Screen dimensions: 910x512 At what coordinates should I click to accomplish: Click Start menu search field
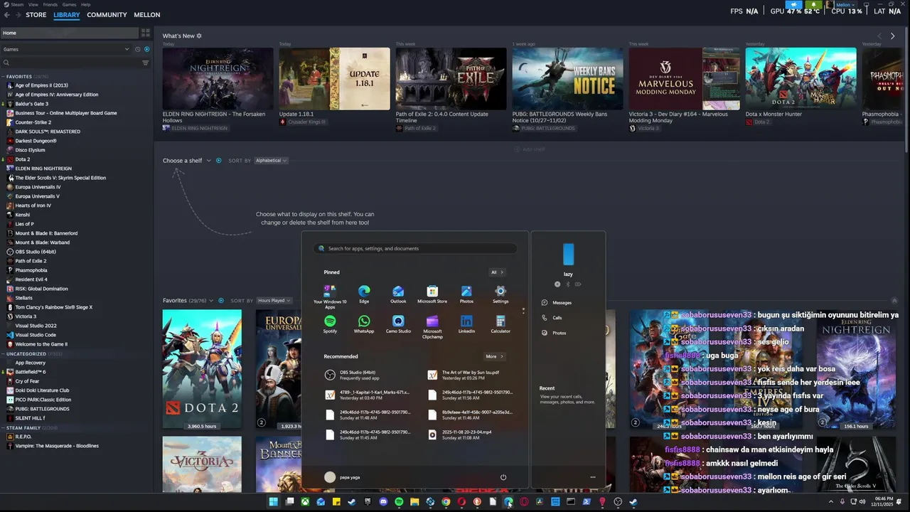[x=415, y=249]
